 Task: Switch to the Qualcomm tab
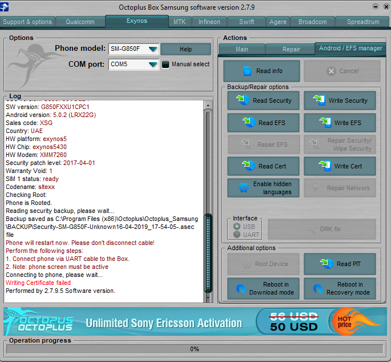pyautogui.click(x=80, y=22)
